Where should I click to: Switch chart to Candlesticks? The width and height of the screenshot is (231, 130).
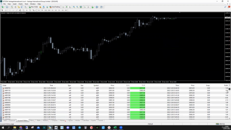click(x=66, y=7)
